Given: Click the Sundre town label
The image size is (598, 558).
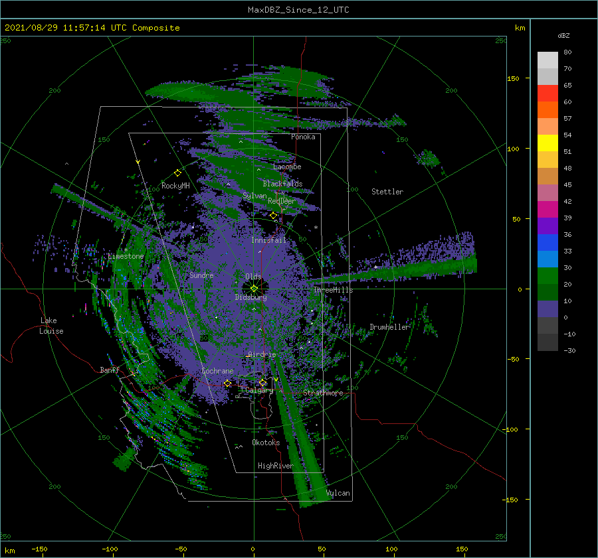Looking at the screenshot, I should [201, 275].
